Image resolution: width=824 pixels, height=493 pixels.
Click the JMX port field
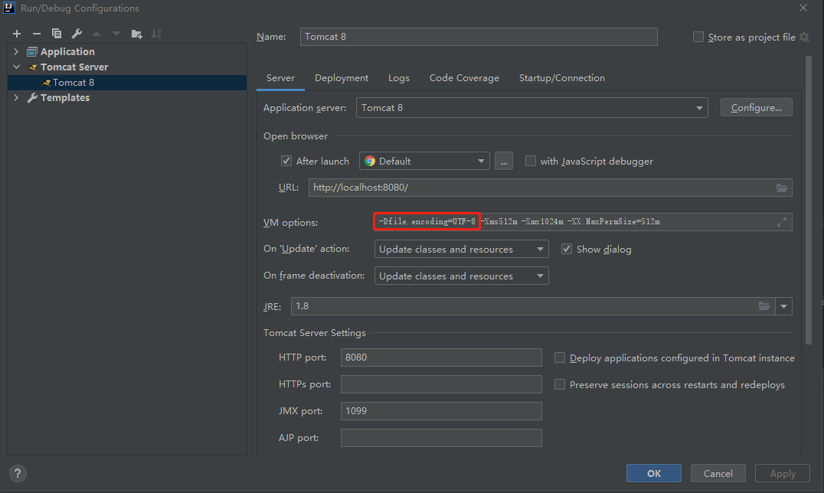pos(441,411)
